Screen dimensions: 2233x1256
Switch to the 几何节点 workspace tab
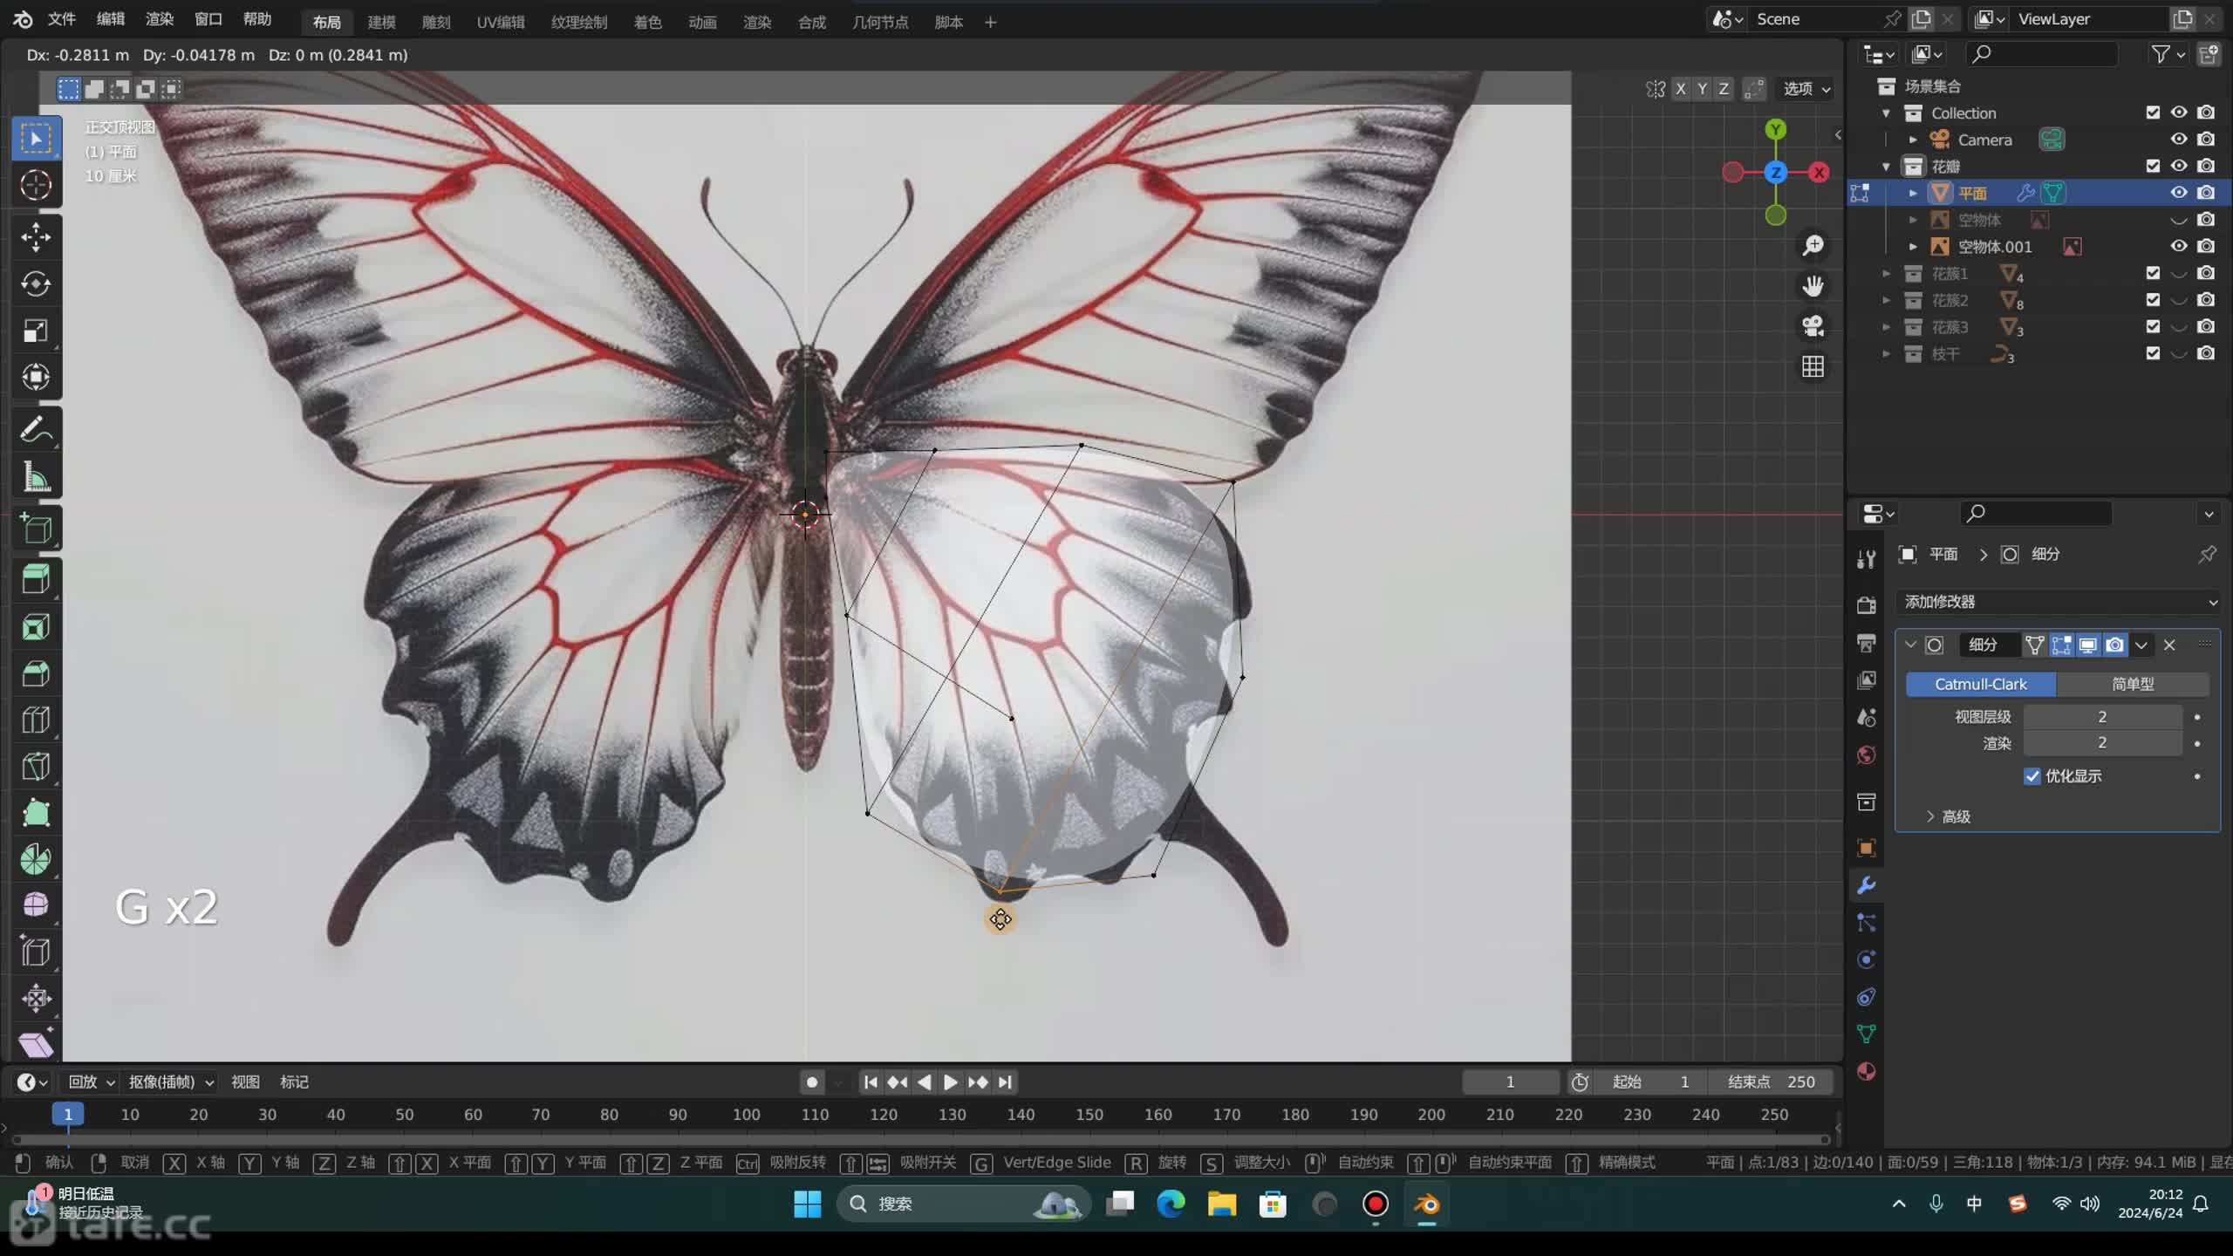880,22
